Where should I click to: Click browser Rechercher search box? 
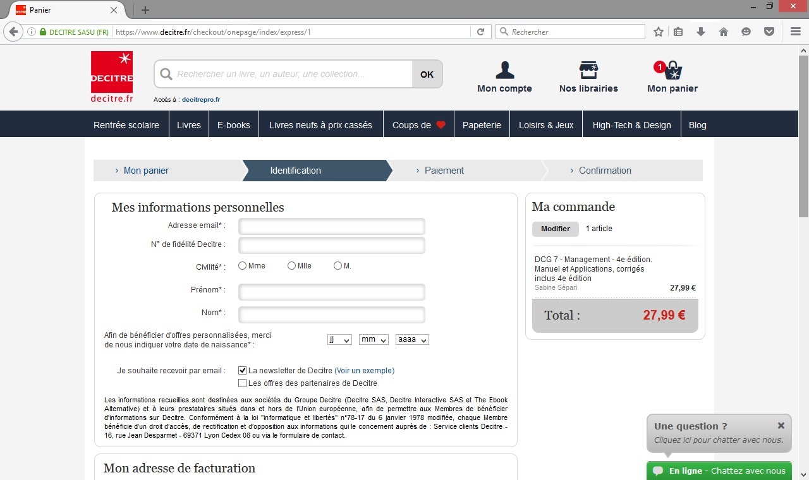click(x=570, y=32)
